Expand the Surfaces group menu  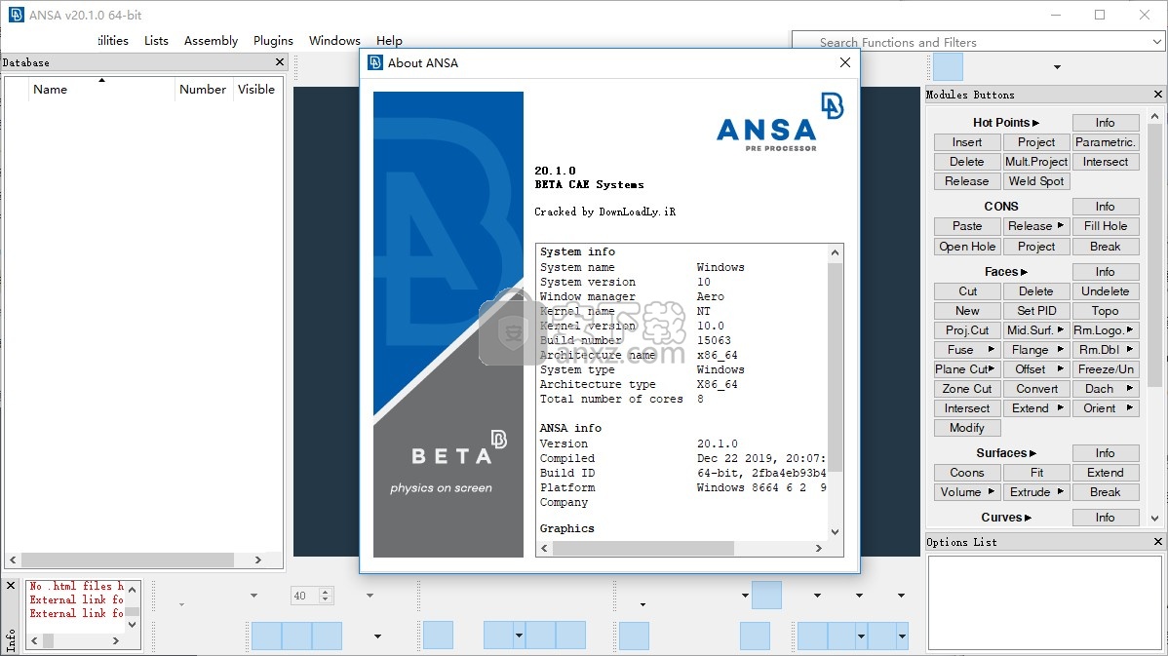pos(1005,452)
